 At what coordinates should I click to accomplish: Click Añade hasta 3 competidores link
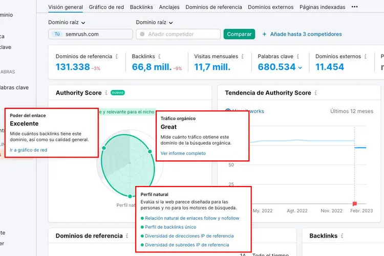tap(306, 34)
